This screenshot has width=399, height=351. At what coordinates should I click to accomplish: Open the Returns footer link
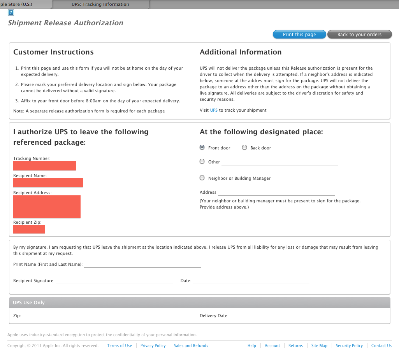[x=295, y=346]
